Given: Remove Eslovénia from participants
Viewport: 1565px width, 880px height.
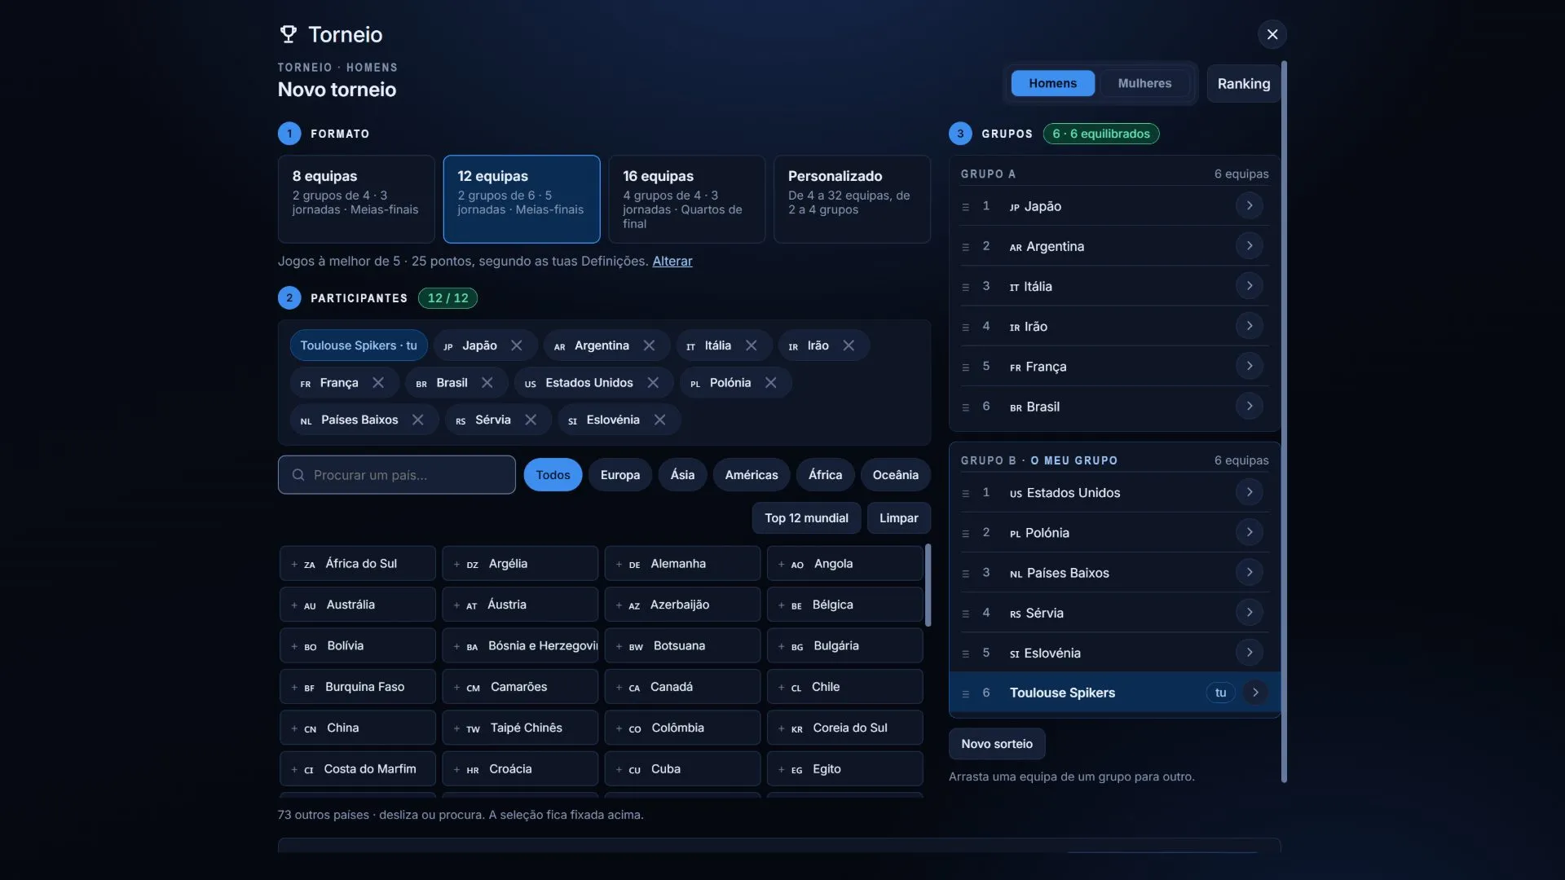Looking at the screenshot, I should point(660,420).
